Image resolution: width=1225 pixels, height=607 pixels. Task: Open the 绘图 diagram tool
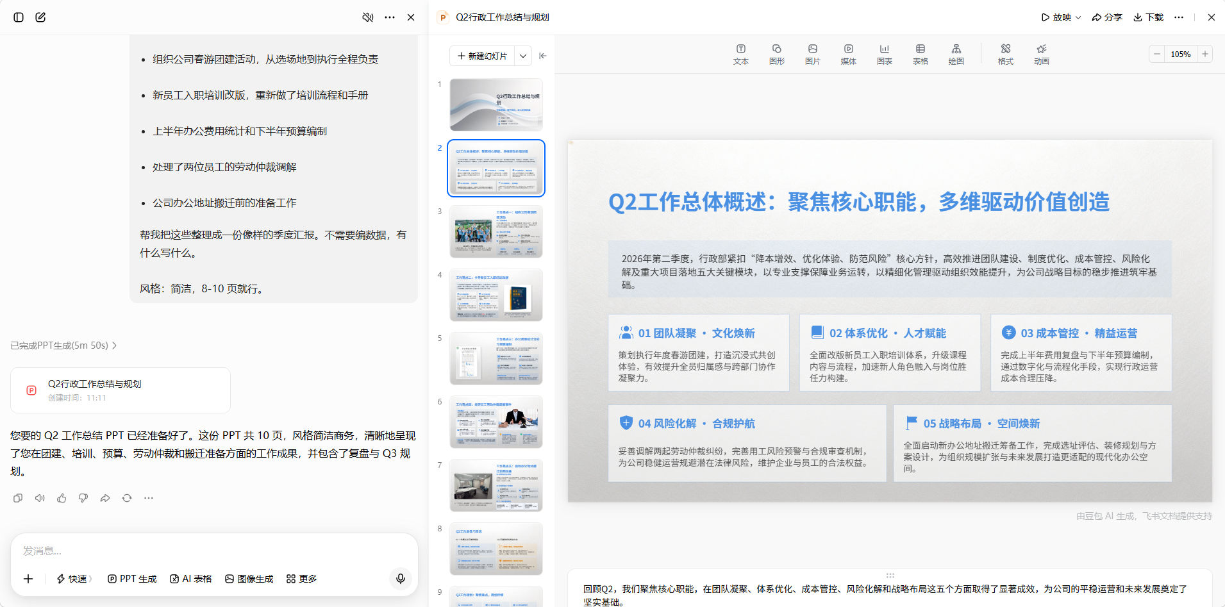956,54
